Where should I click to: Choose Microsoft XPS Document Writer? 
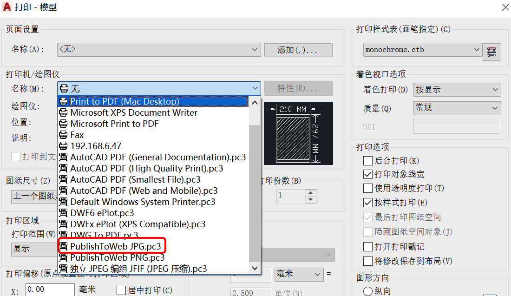[153, 113]
